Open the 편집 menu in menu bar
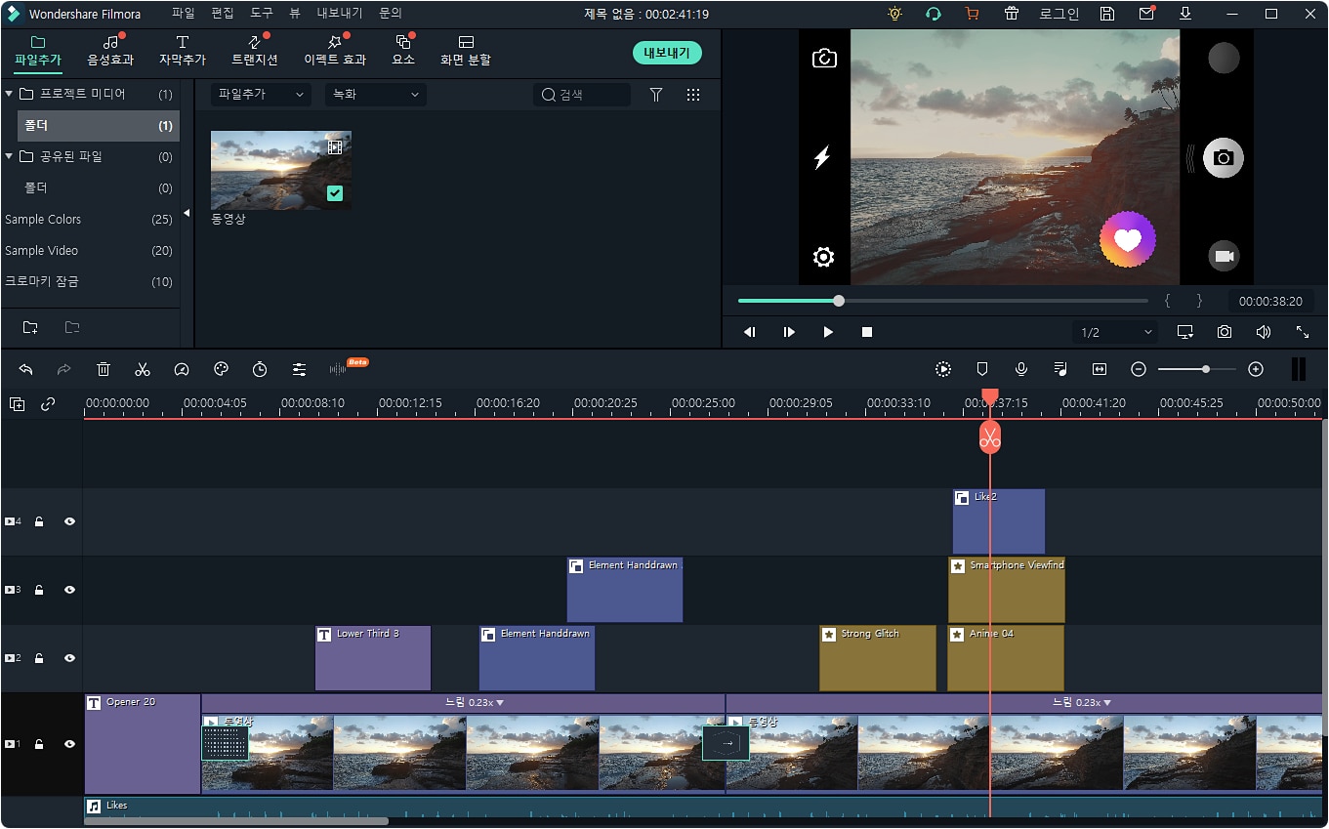This screenshot has width=1329, height=829. tap(223, 14)
